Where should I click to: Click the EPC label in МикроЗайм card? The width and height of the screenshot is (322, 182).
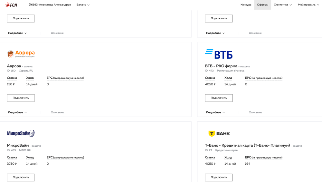pyautogui.click(x=65, y=157)
